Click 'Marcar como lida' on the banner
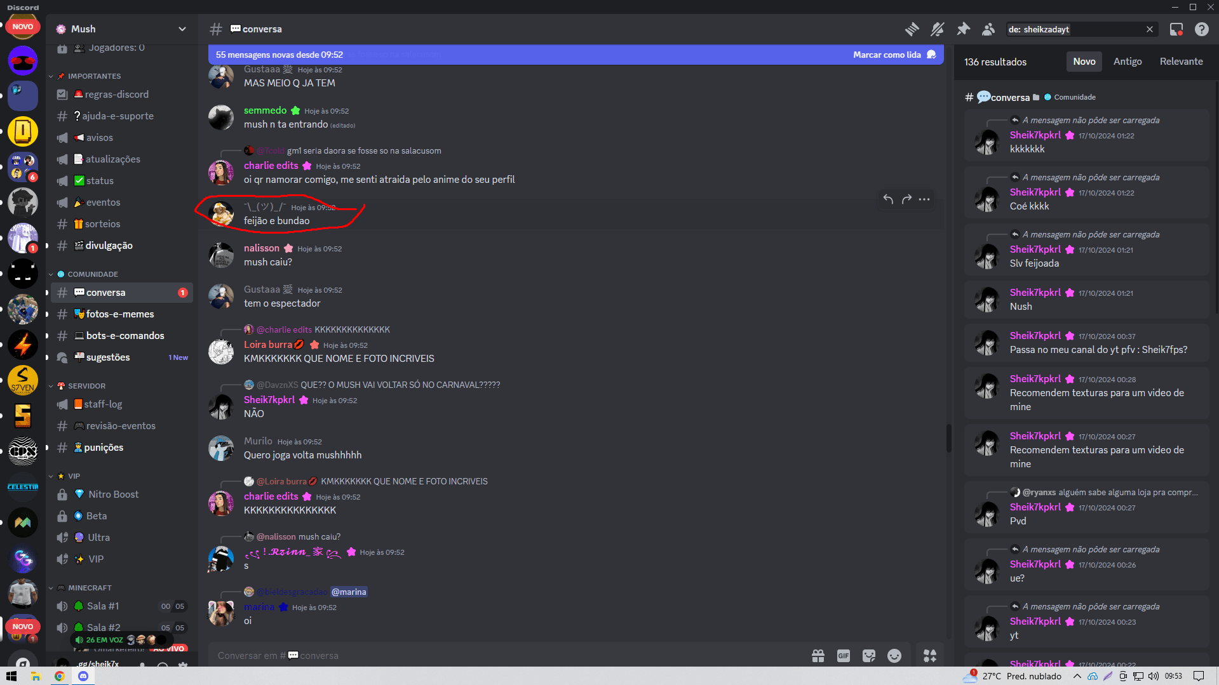 pos(894,55)
